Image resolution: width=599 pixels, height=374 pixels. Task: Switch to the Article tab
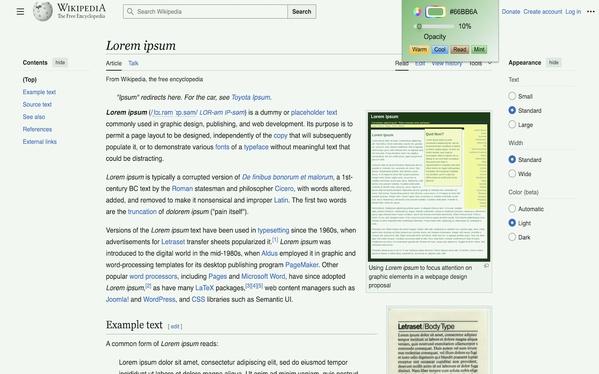[x=114, y=63]
